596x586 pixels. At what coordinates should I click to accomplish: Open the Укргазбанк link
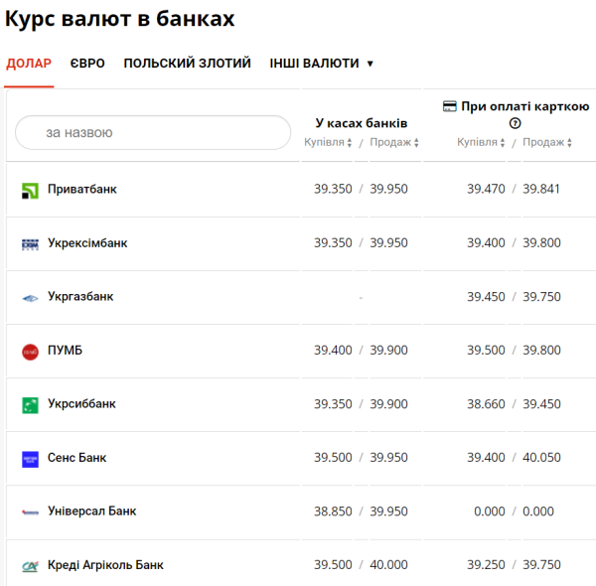coord(80,296)
